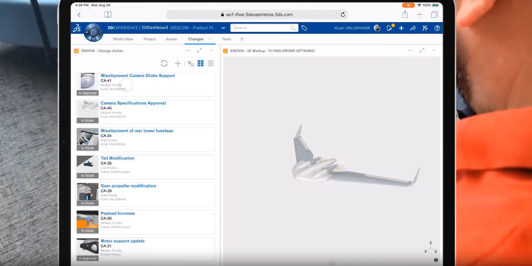The width and height of the screenshot is (532, 266).
Task: Click the share arrow icon in top bar
Action: click(x=413, y=28)
